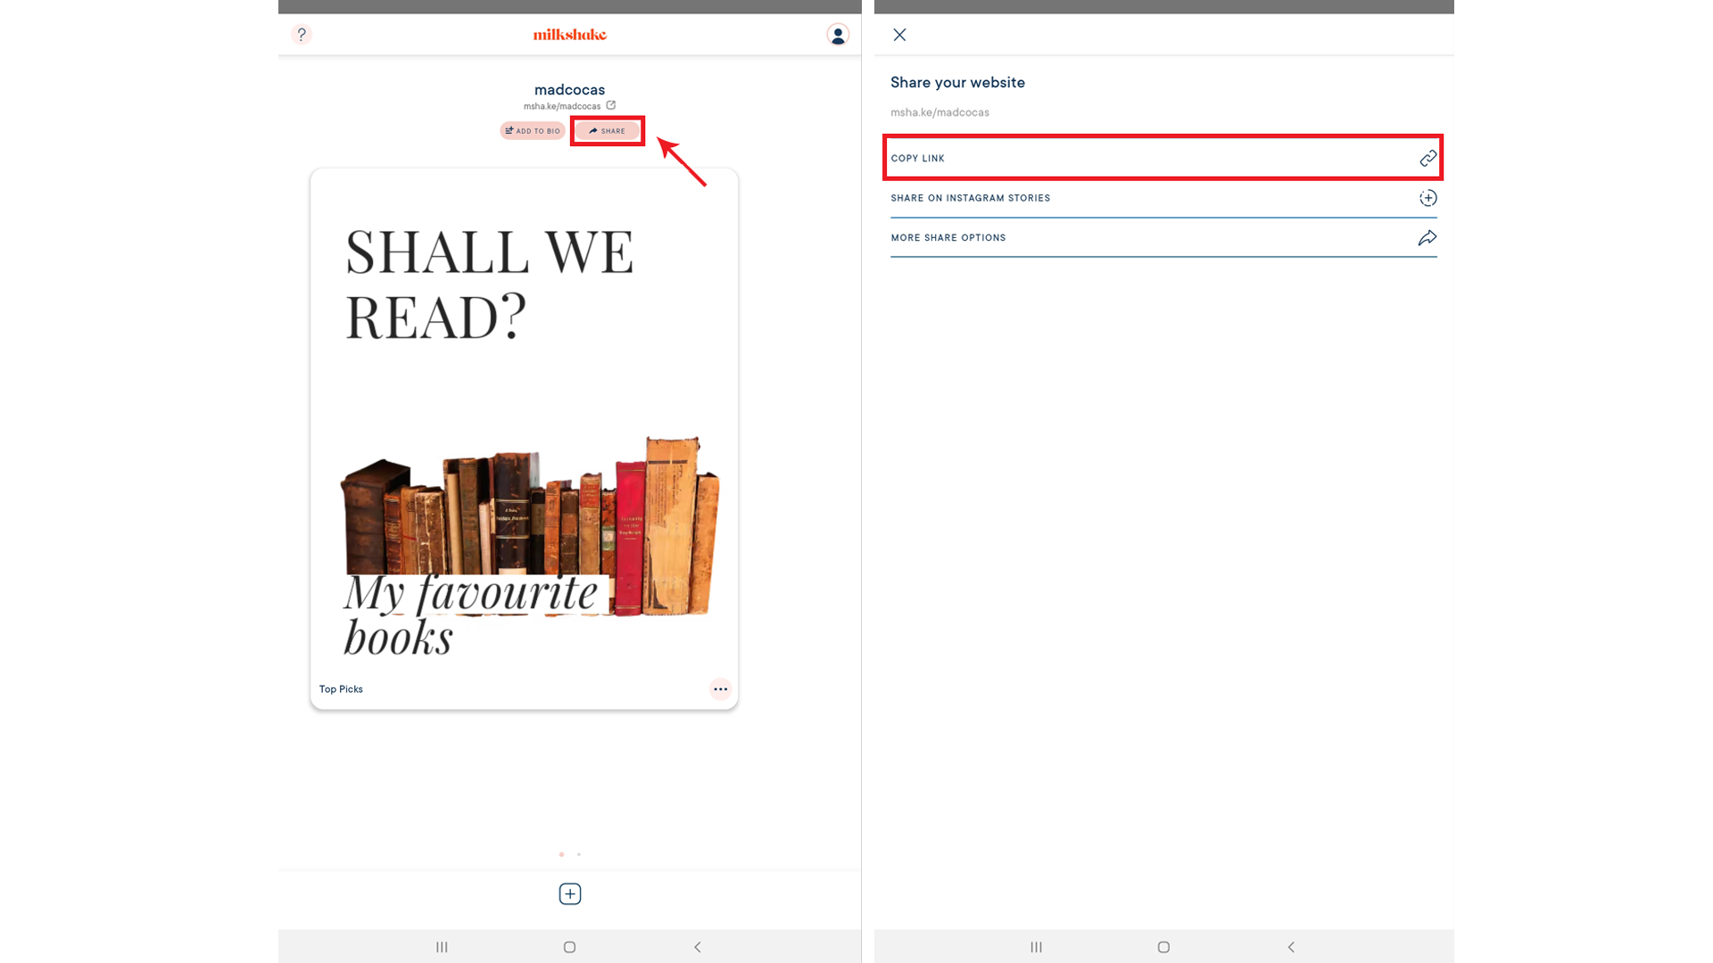Screen dimensions: 1713x963
Task: Choose Share on Instagram Stories
Action: (x=1163, y=198)
